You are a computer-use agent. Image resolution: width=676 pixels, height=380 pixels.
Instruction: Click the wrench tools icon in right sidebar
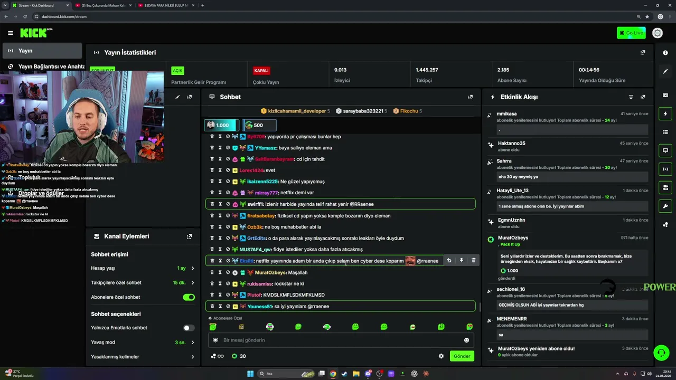[x=665, y=206]
